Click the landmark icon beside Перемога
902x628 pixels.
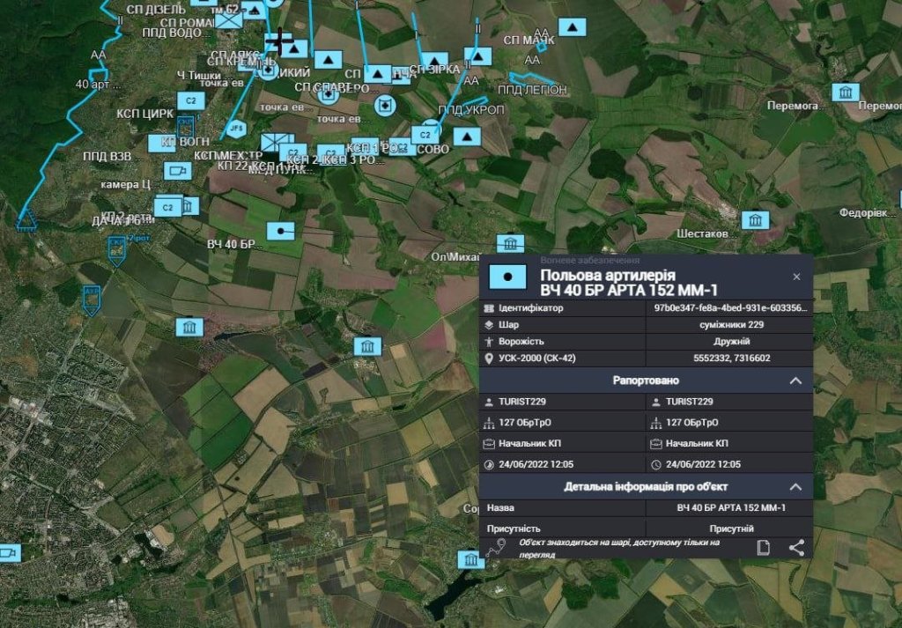(846, 92)
